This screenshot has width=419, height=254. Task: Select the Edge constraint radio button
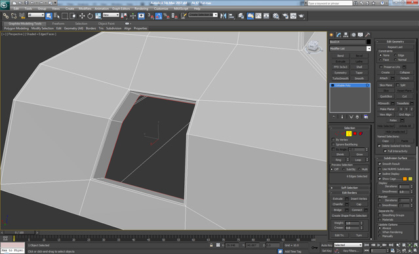click(x=395, y=55)
